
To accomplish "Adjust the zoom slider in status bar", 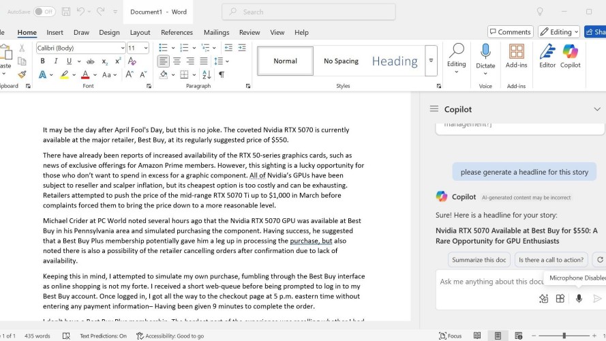I will point(564,336).
